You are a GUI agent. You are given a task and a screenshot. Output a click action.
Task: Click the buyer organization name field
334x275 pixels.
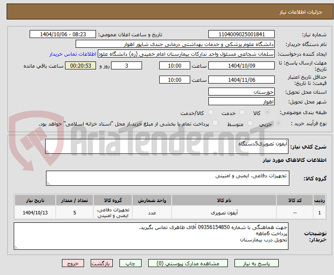[x=175, y=44]
